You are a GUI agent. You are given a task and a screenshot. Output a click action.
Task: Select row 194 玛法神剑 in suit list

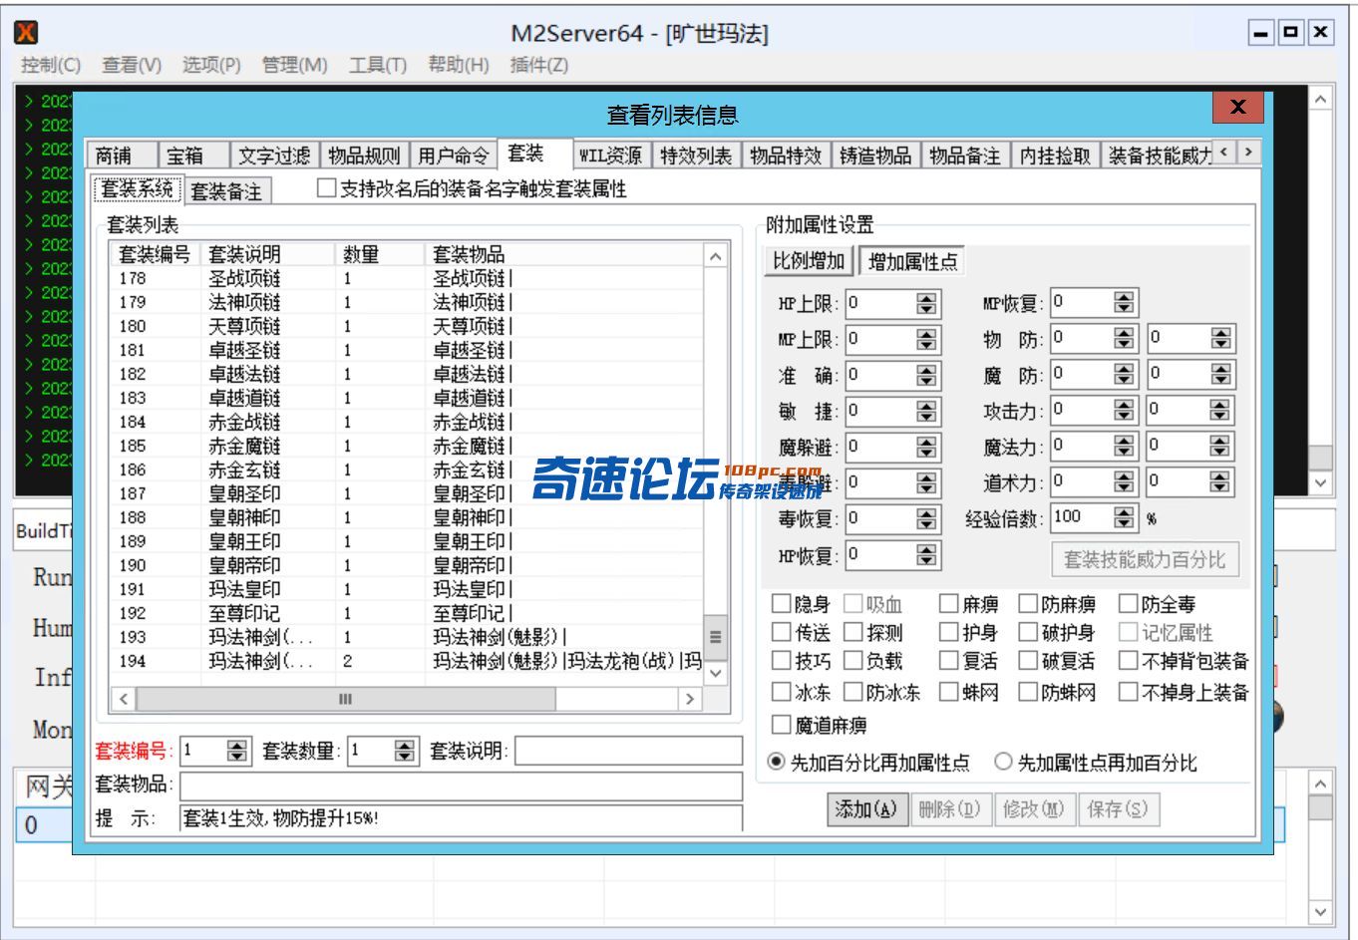point(406,661)
